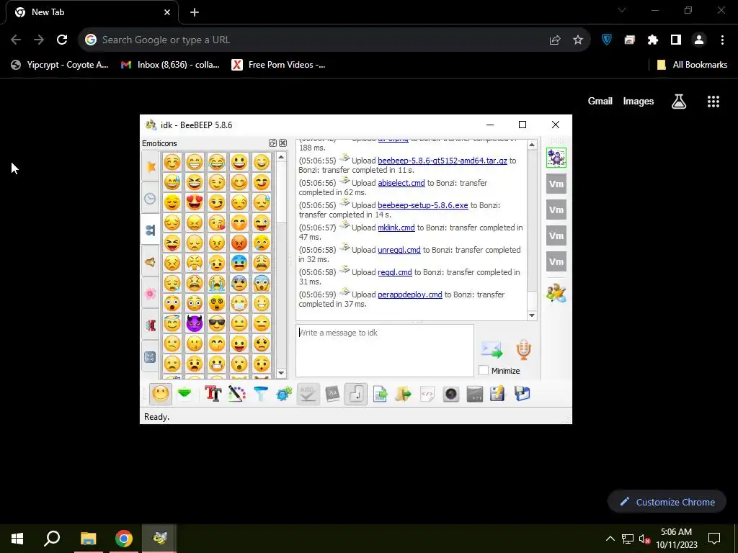738x553 pixels.
Task: Open the perappdeploy.cmd file link
Action: [410, 295]
